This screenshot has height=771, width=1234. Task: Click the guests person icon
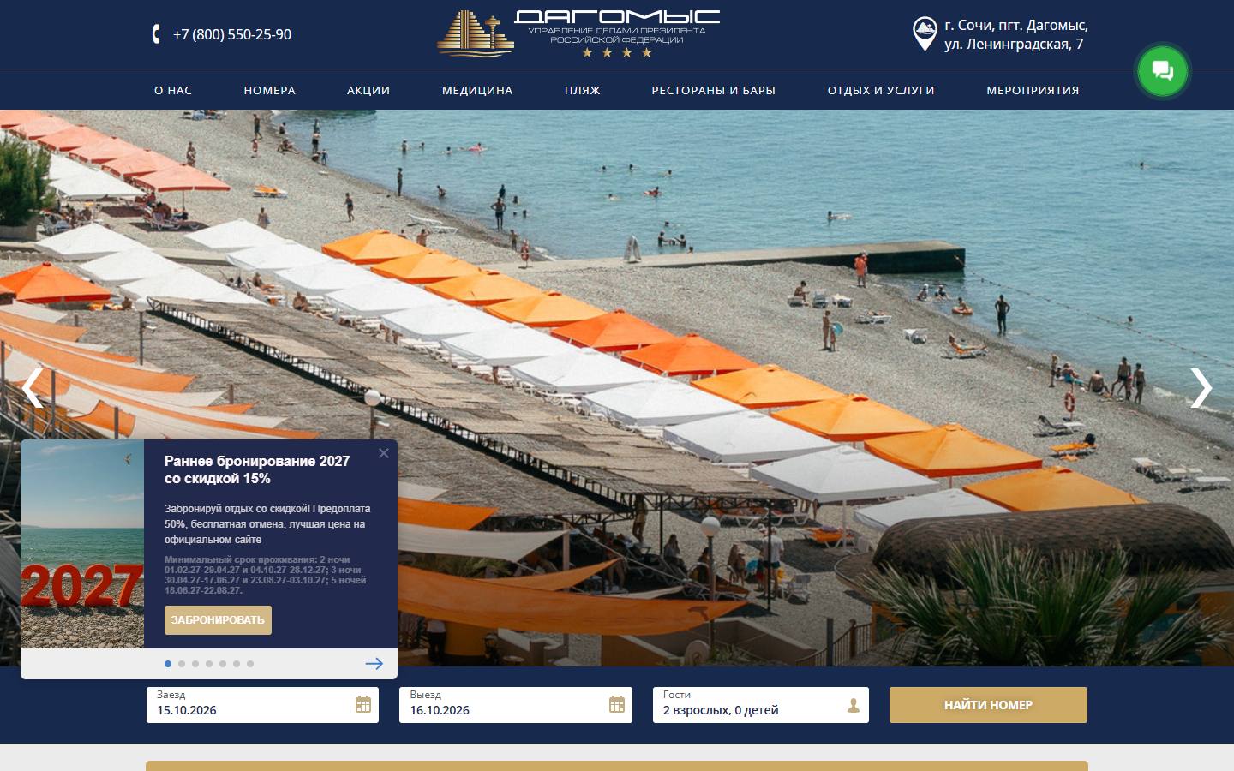(x=854, y=705)
